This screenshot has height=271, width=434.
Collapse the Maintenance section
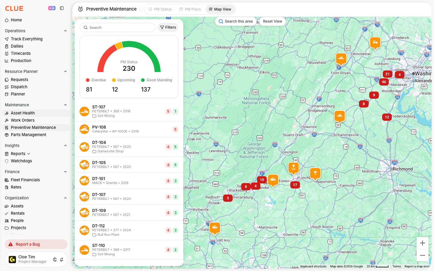pos(65,105)
